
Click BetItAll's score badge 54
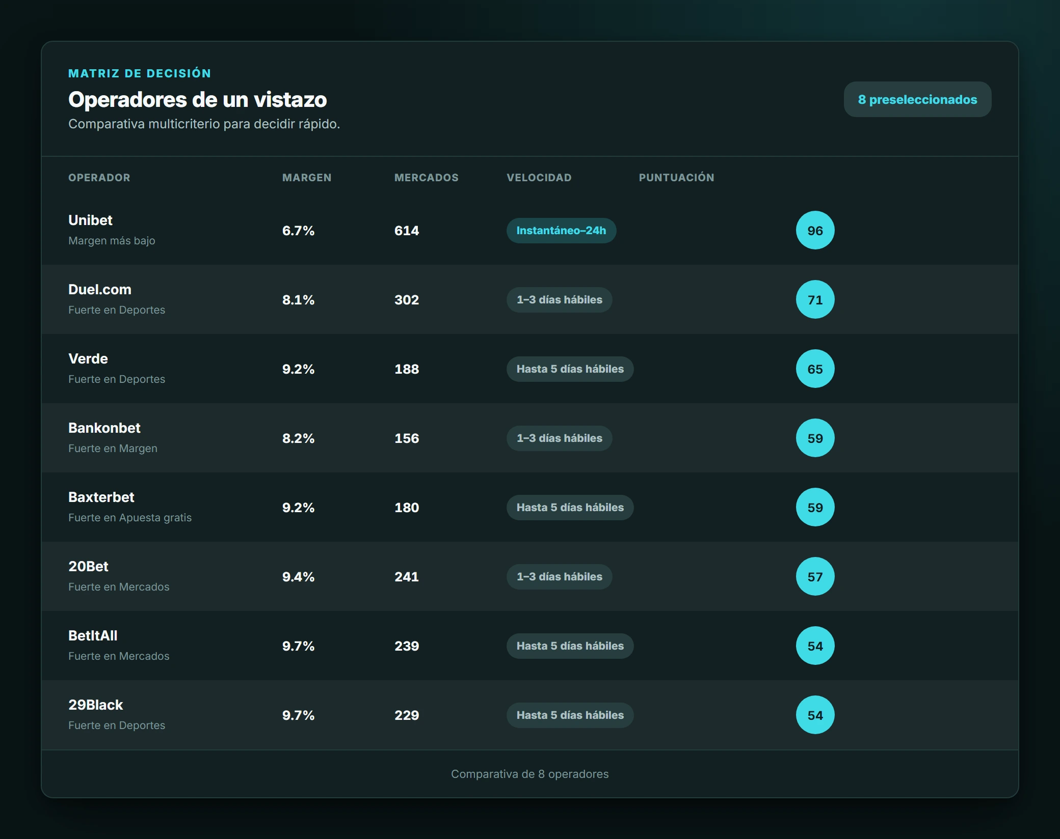click(815, 646)
